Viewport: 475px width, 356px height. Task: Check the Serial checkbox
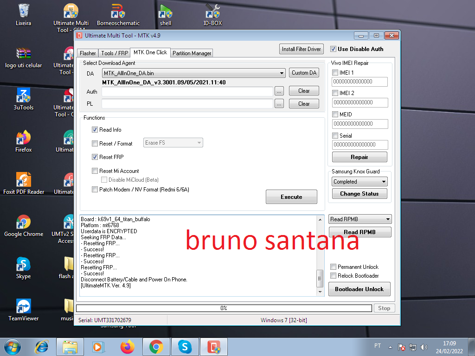coord(335,135)
